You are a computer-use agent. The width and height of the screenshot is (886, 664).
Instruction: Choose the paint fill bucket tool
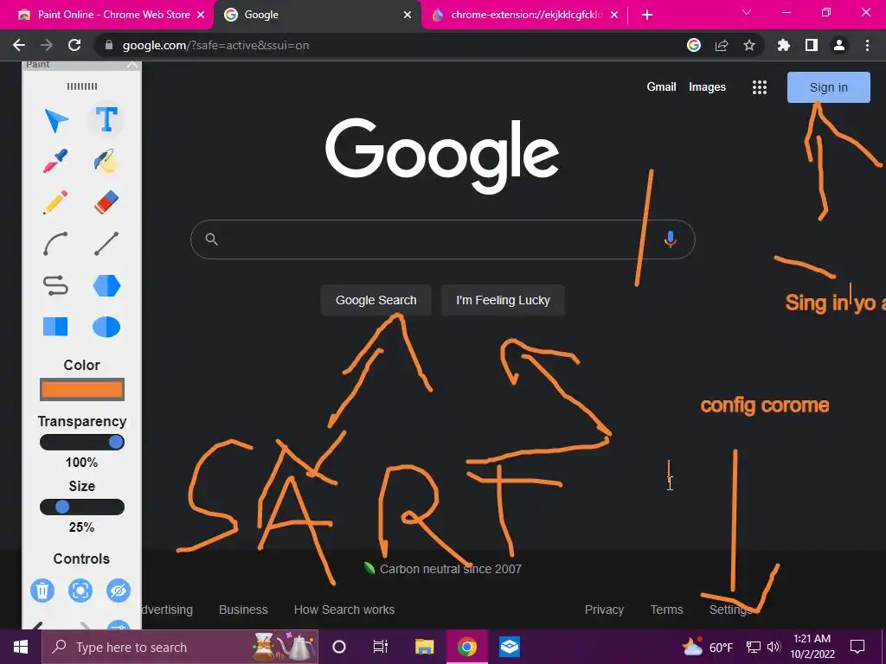pyautogui.click(x=106, y=161)
